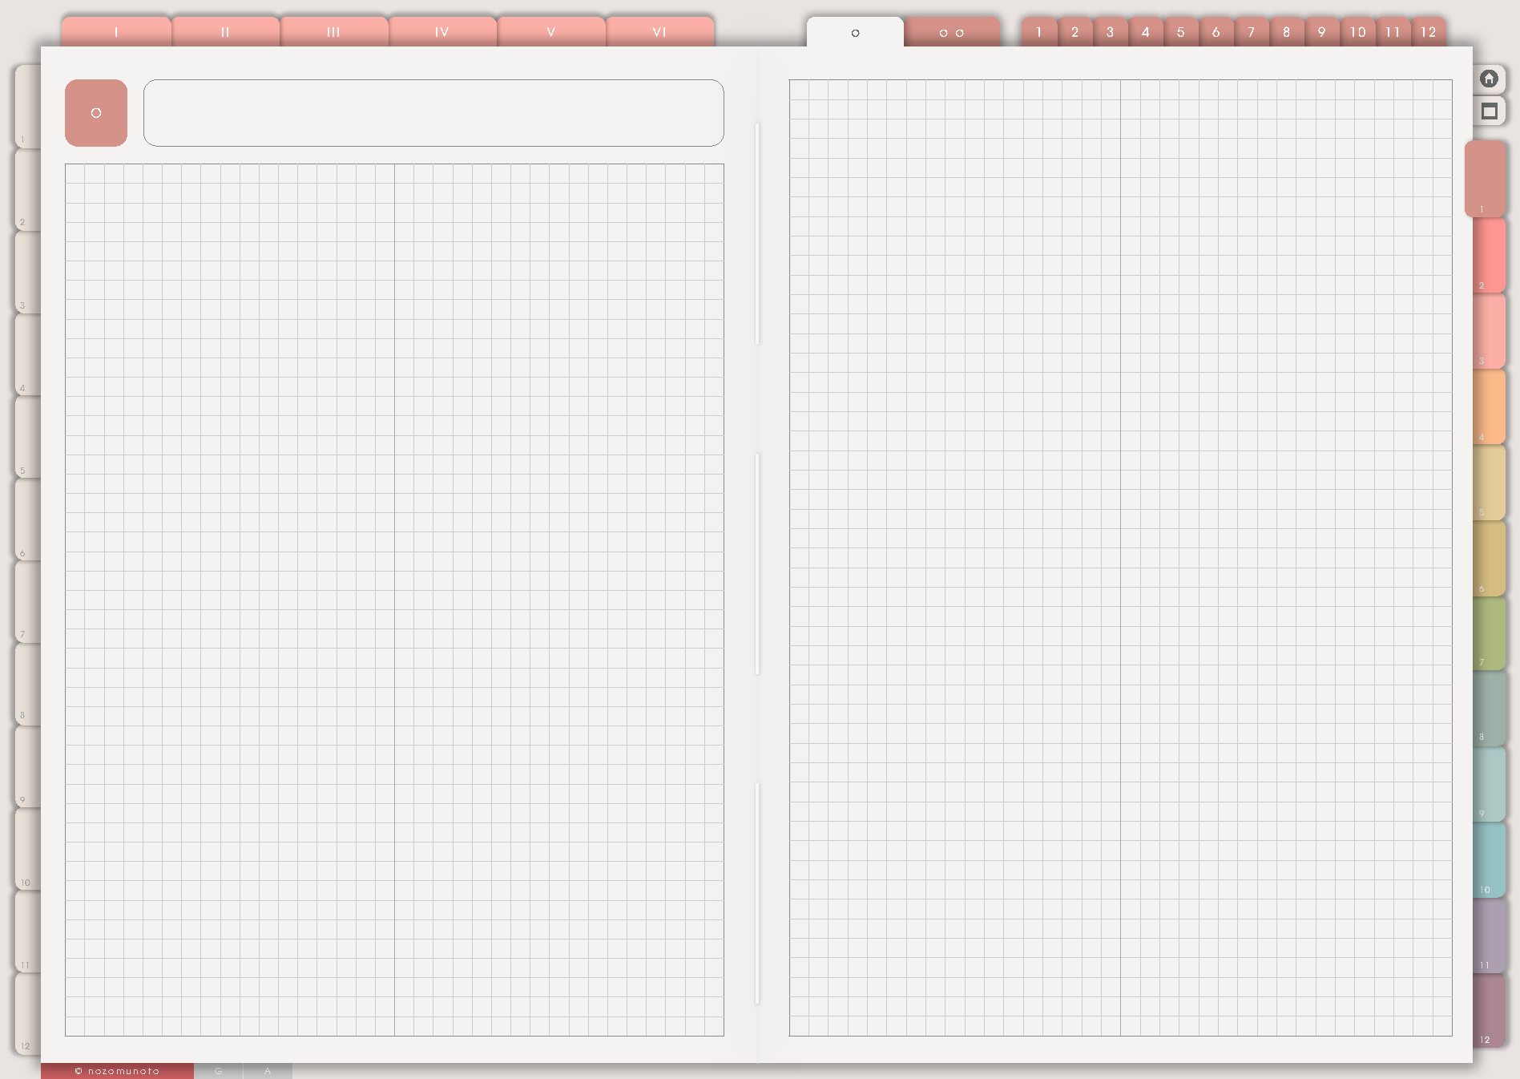
Task: Open left edge tab 12
Action: pyautogui.click(x=28, y=1013)
